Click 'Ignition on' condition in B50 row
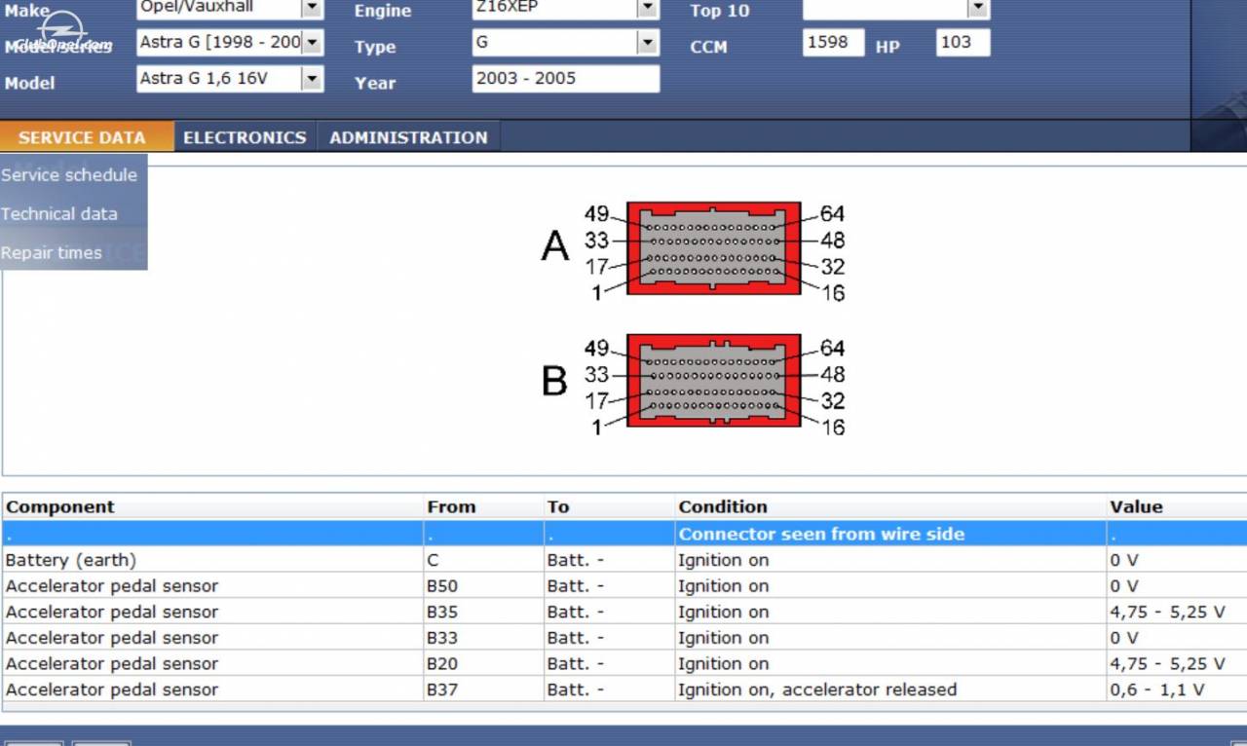This screenshot has height=746, width=1247. 724,586
